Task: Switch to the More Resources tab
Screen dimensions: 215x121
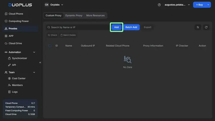Action: [95, 15]
